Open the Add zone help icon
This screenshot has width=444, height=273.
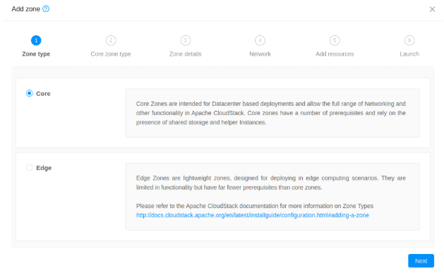point(46,8)
